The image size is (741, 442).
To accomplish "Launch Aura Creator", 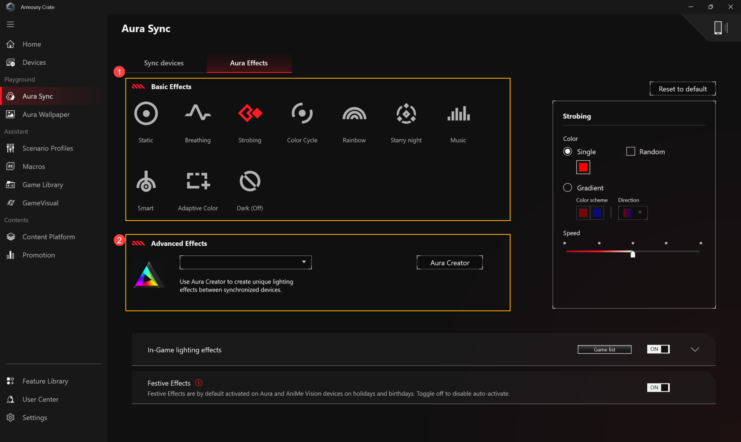I will tap(449, 262).
